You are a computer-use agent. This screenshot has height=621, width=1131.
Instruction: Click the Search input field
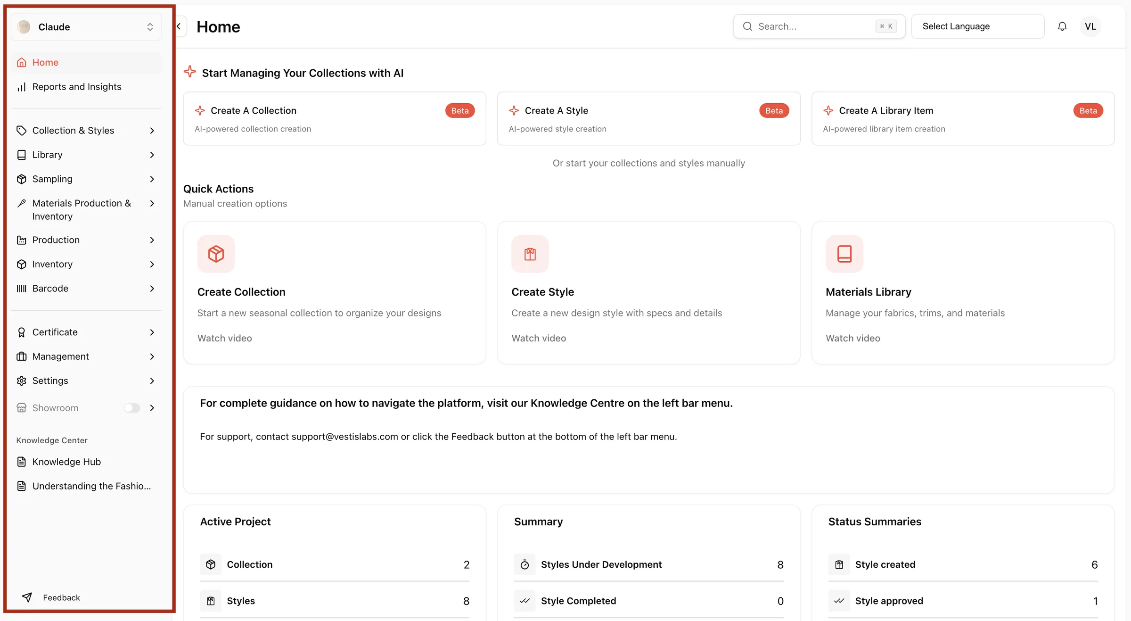(x=819, y=26)
